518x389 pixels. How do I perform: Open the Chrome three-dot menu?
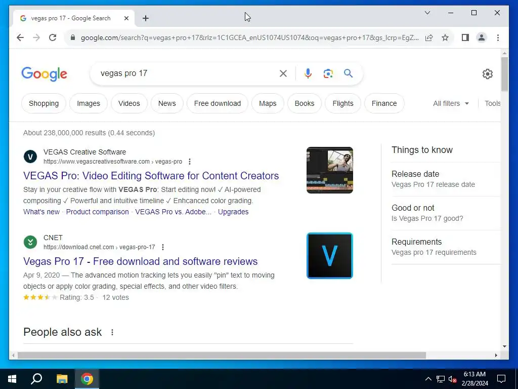click(x=498, y=37)
